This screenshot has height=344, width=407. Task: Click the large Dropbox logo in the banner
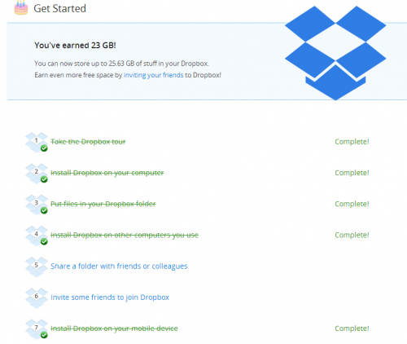coord(335,53)
